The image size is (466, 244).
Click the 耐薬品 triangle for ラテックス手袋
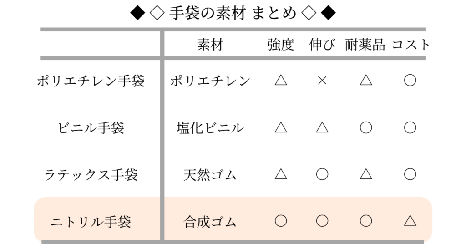click(x=366, y=174)
